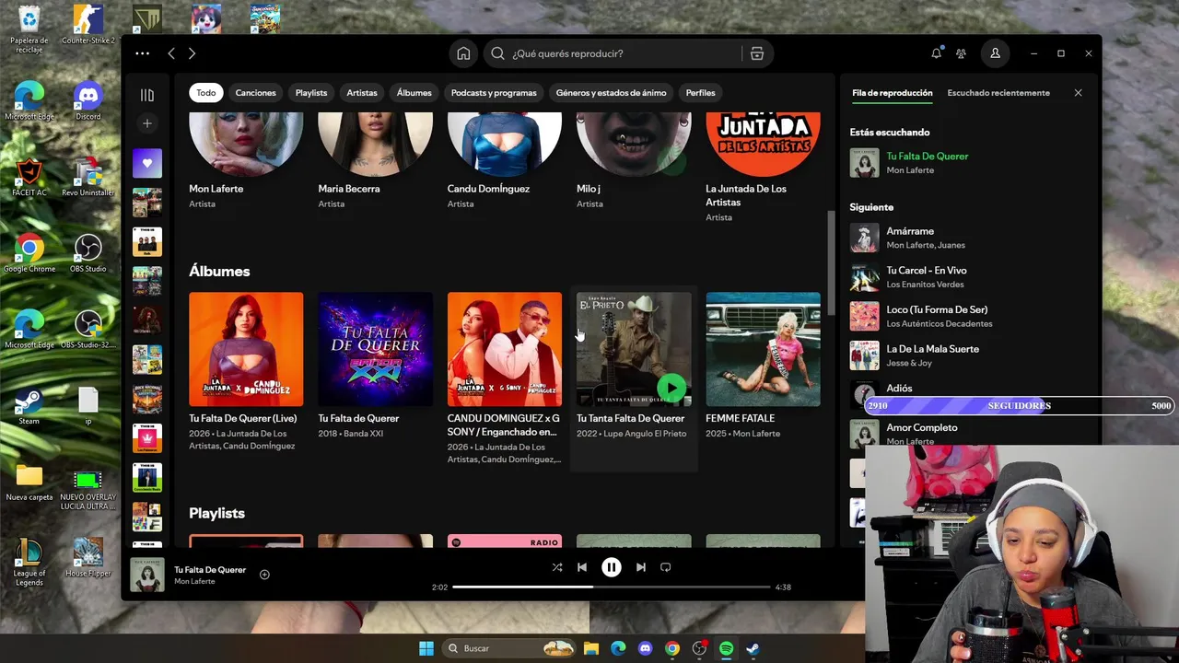Add Tu Falta De Querer to Liked Songs
1179x663 pixels.
264,575
